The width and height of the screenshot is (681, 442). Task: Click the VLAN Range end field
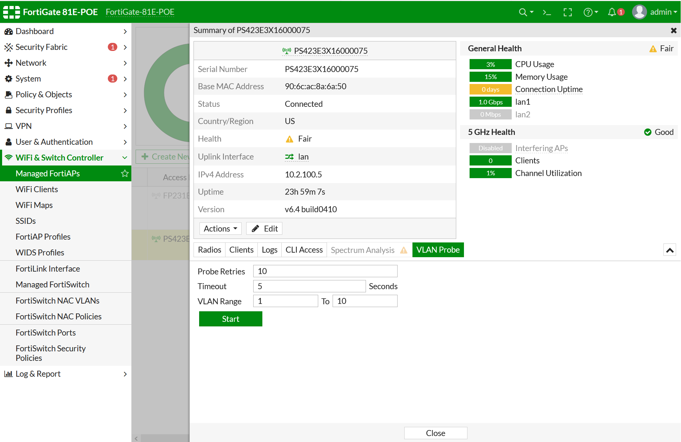[x=365, y=301]
